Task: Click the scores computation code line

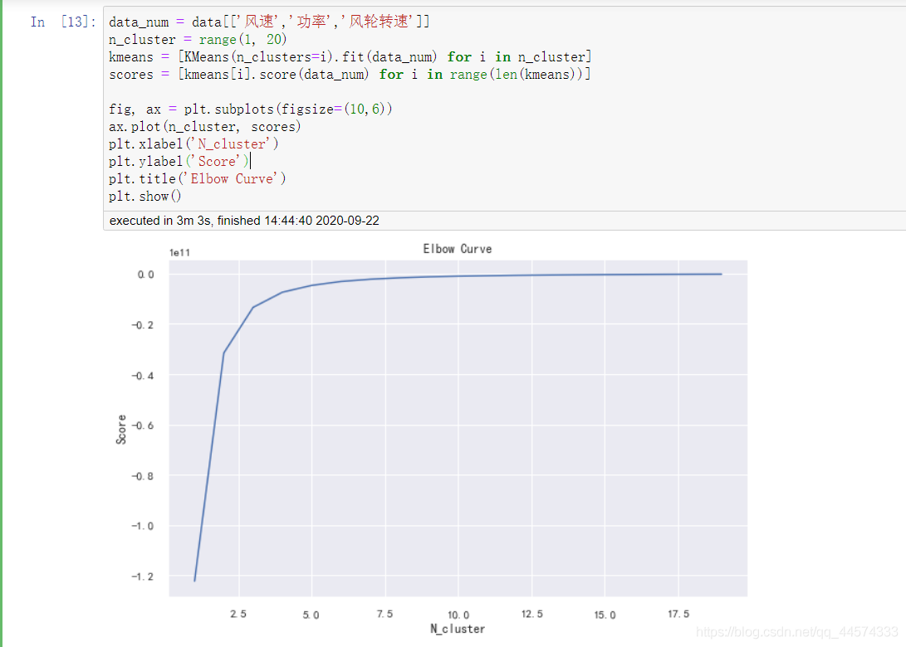Action: pos(350,75)
